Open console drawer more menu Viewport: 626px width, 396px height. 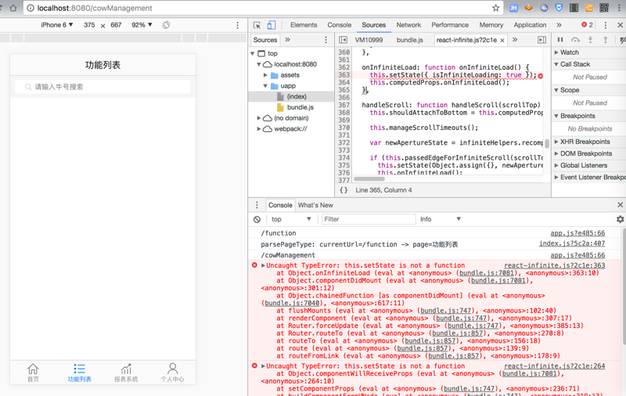257,205
